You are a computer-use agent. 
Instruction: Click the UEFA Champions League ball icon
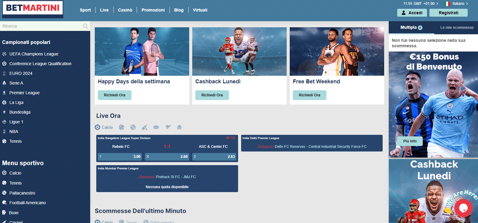(4, 54)
